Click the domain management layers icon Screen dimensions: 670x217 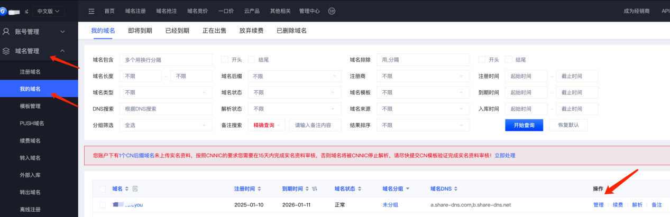point(6,51)
